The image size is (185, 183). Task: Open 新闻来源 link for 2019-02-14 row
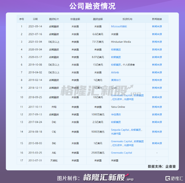(157, 80)
